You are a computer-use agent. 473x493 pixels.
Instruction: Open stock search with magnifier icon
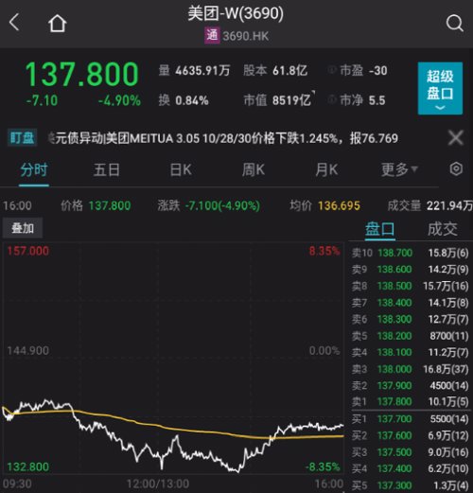455,24
